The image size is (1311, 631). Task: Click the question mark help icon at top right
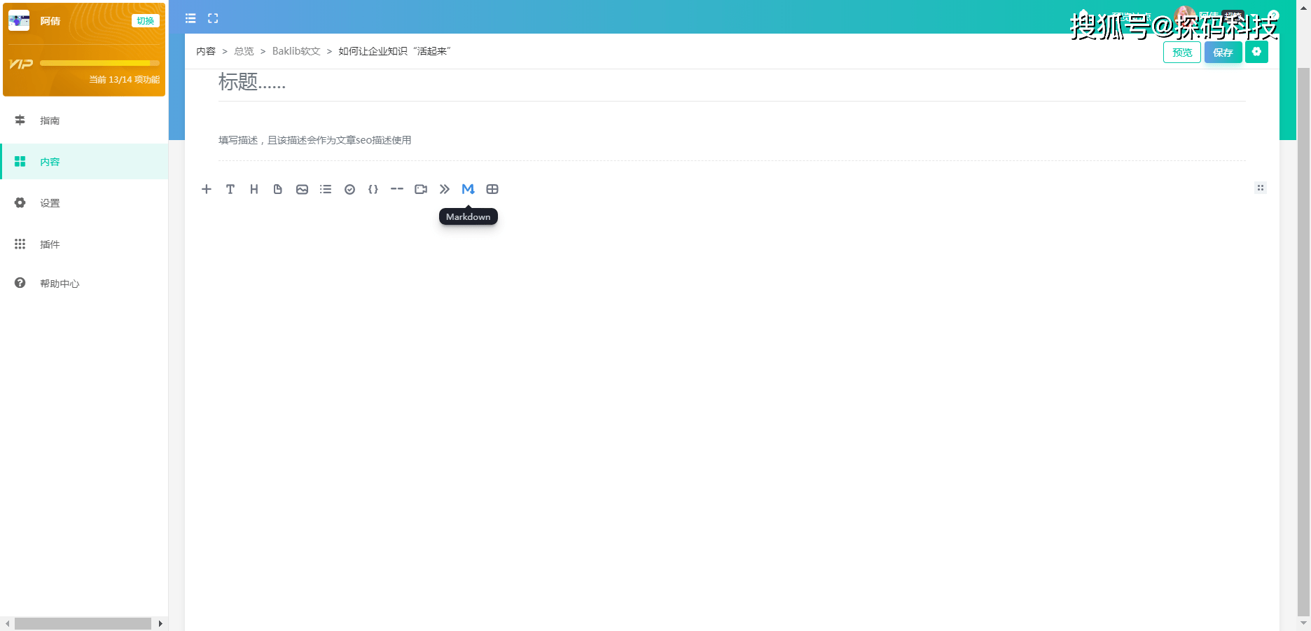1274,15
